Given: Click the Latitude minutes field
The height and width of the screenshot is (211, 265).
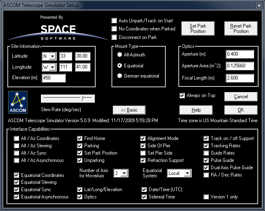Looking at the screenshot, I should pos(83,56).
